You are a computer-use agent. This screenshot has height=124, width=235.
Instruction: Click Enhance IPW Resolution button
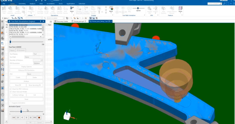click(26, 70)
